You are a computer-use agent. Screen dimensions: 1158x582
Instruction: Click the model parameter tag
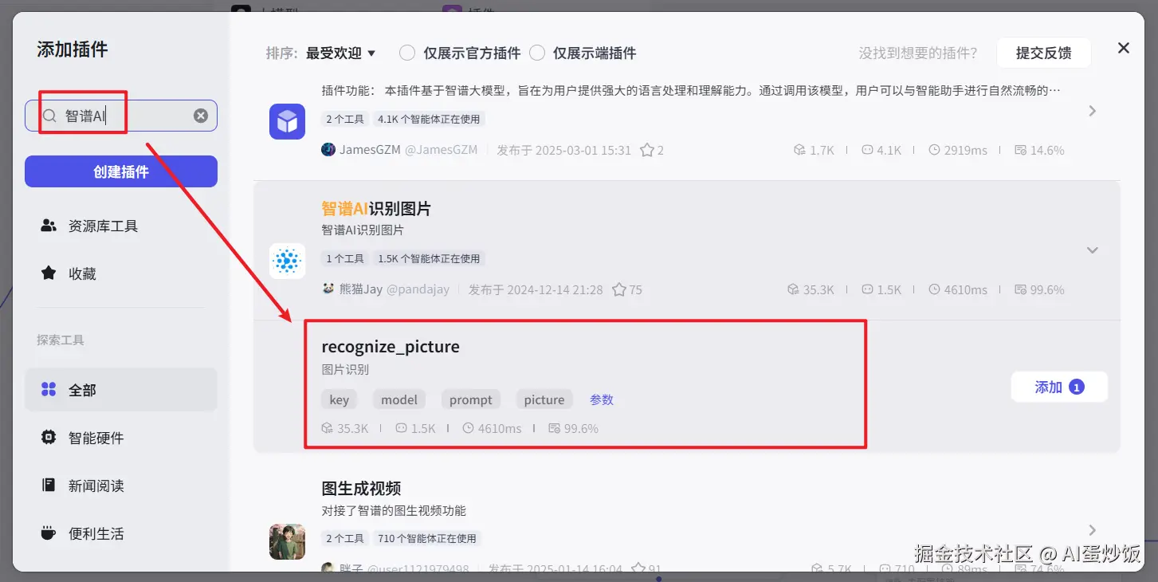tap(399, 400)
